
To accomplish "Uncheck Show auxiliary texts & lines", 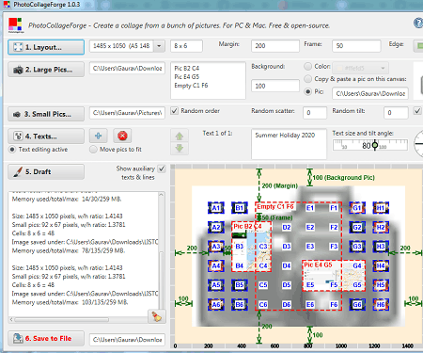I will (x=162, y=168).
